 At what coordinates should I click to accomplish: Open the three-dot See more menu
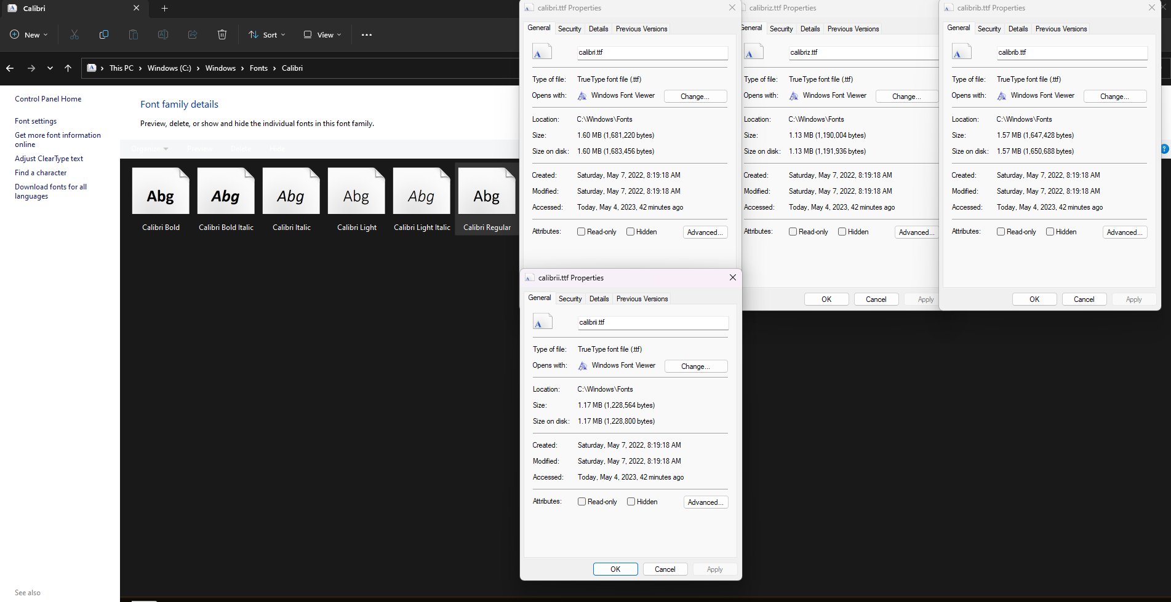pyautogui.click(x=367, y=35)
